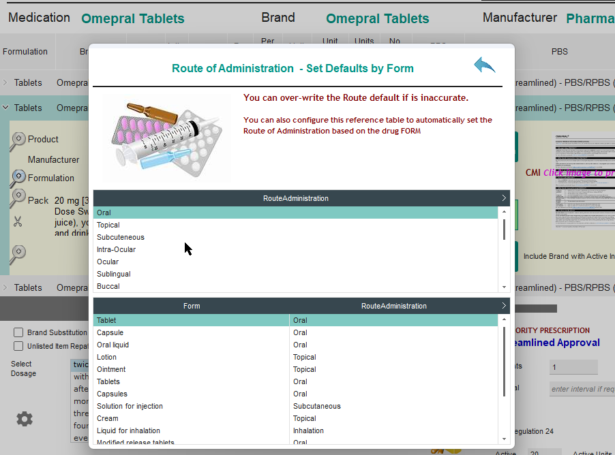The height and width of the screenshot is (455, 615).
Task: Click the medication image in dialog
Action: [166, 138]
